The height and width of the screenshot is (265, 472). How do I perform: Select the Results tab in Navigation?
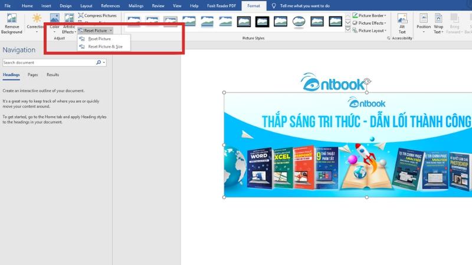53,75
